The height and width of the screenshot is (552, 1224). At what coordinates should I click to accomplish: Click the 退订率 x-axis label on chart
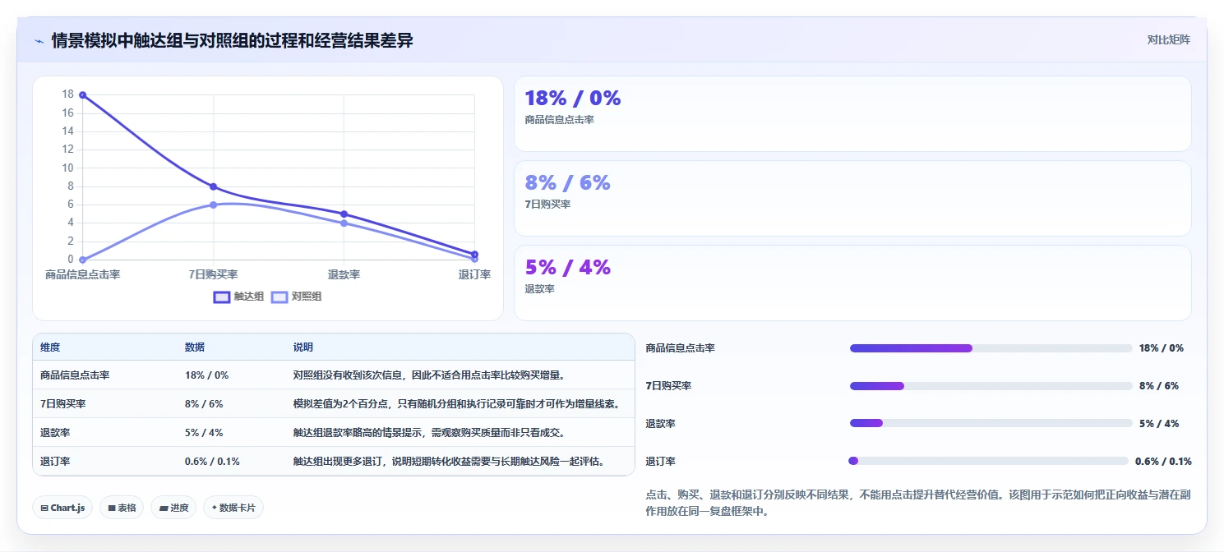tap(474, 274)
